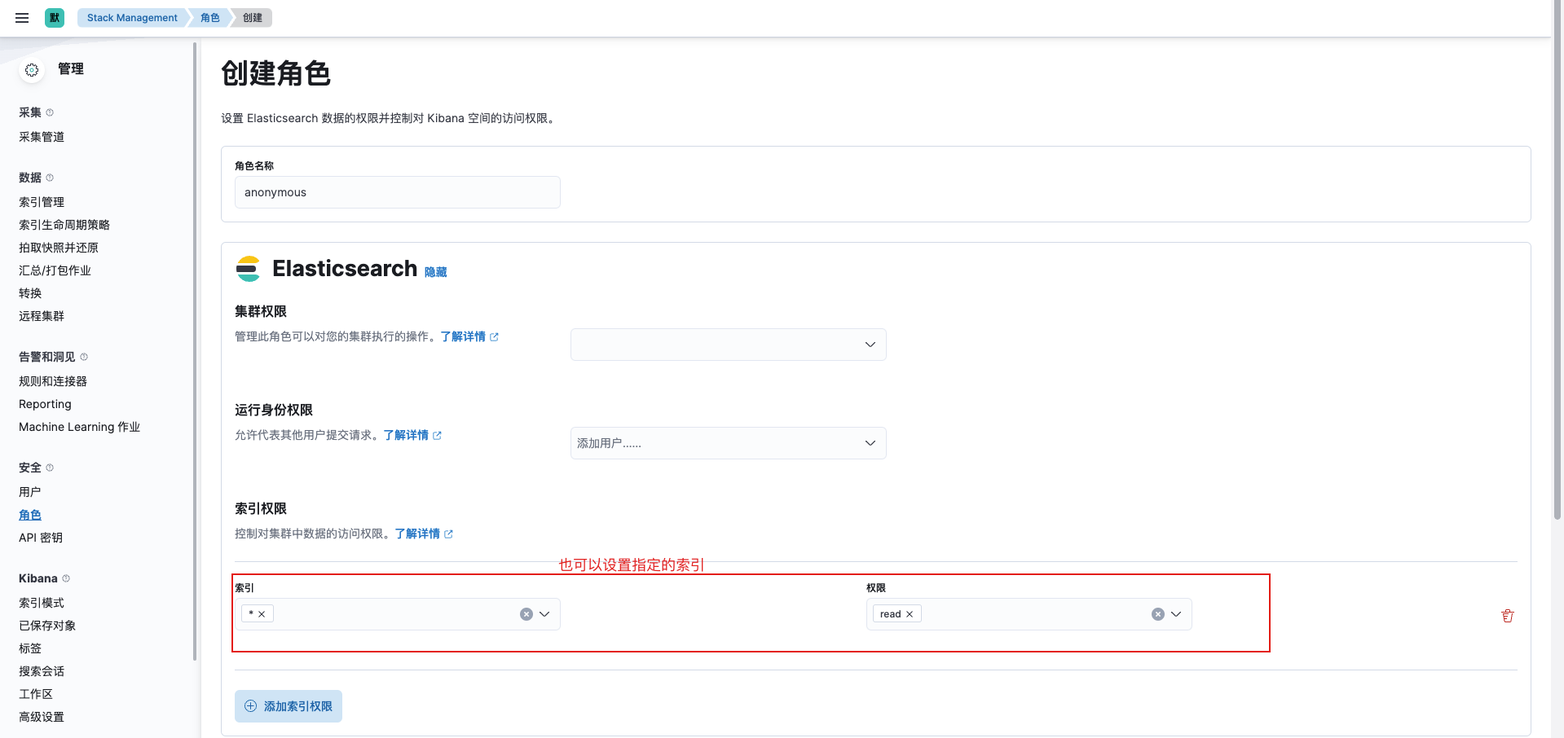Open Machine Learning 作业 in sidebar

click(79, 427)
